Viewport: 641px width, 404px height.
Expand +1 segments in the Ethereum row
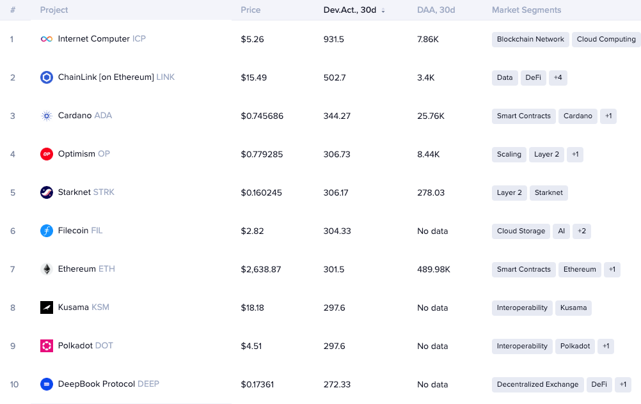(612, 270)
